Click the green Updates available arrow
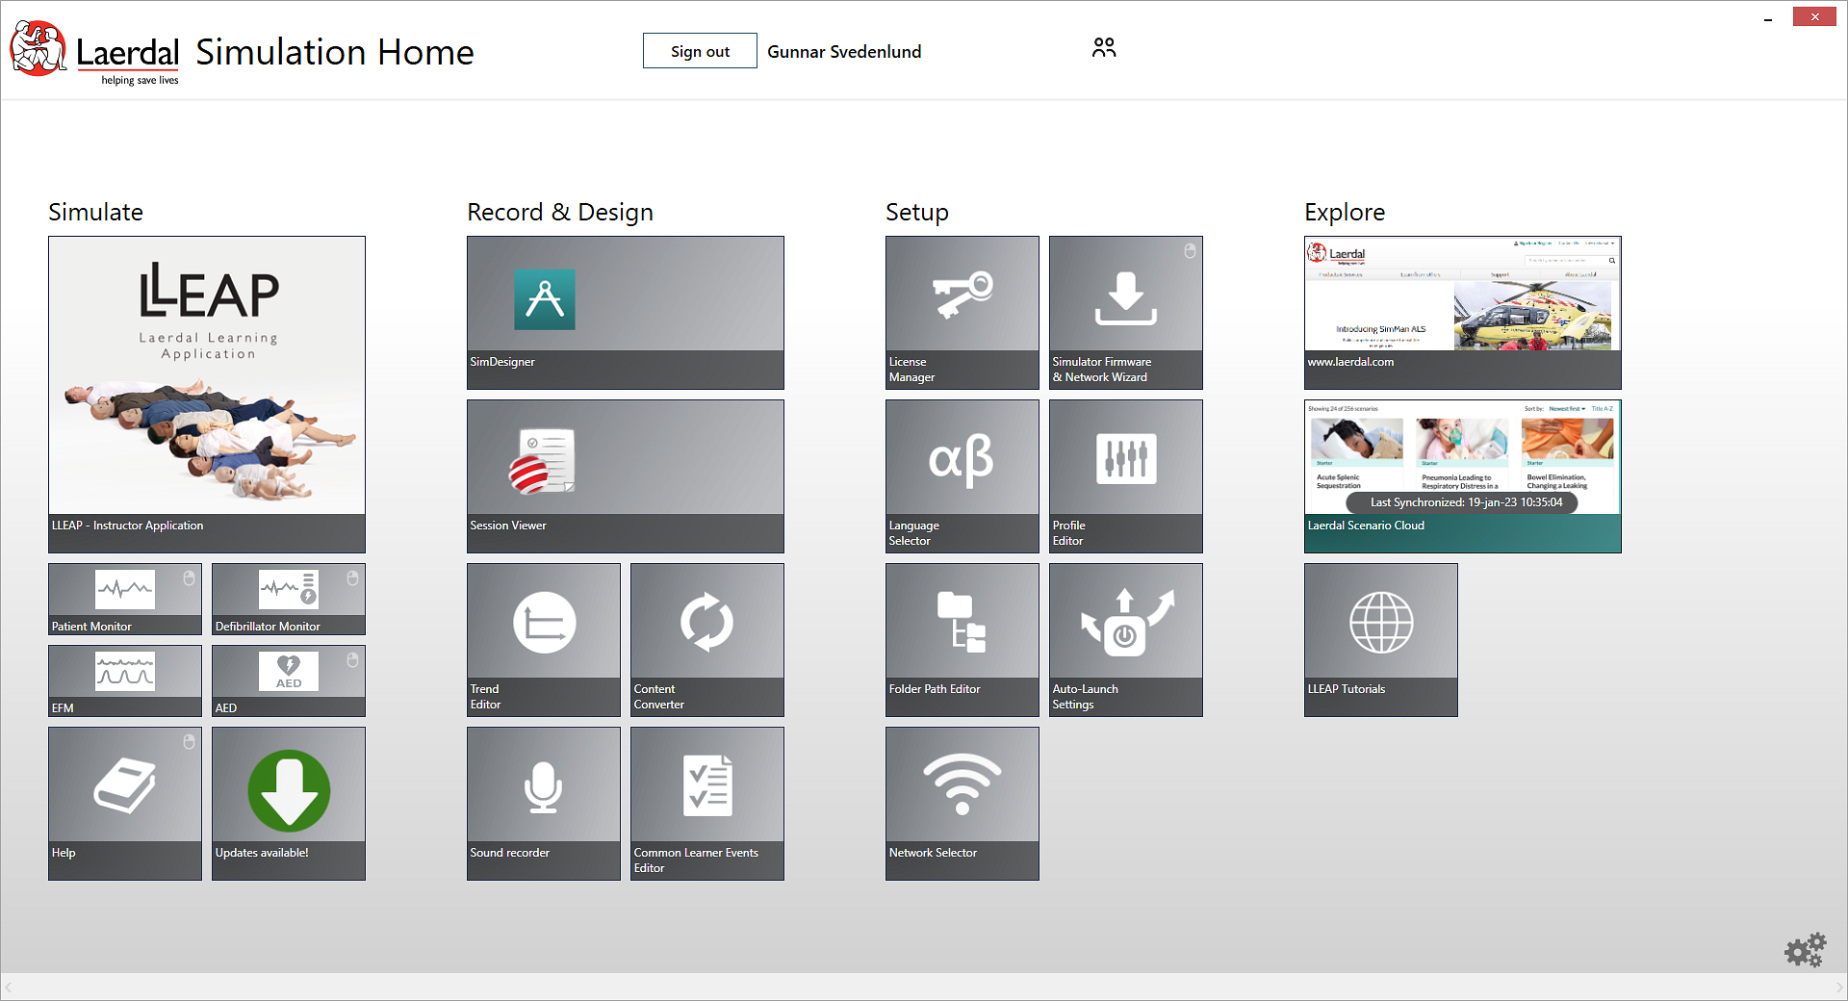The width and height of the screenshot is (1848, 1001). pyautogui.click(x=289, y=791)
